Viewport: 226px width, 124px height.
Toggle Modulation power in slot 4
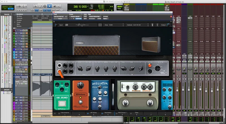(102, 114)
